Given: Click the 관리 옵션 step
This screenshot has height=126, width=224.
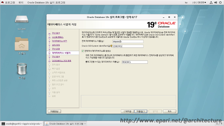Looking at the screenshot, I should click(56, 65).
